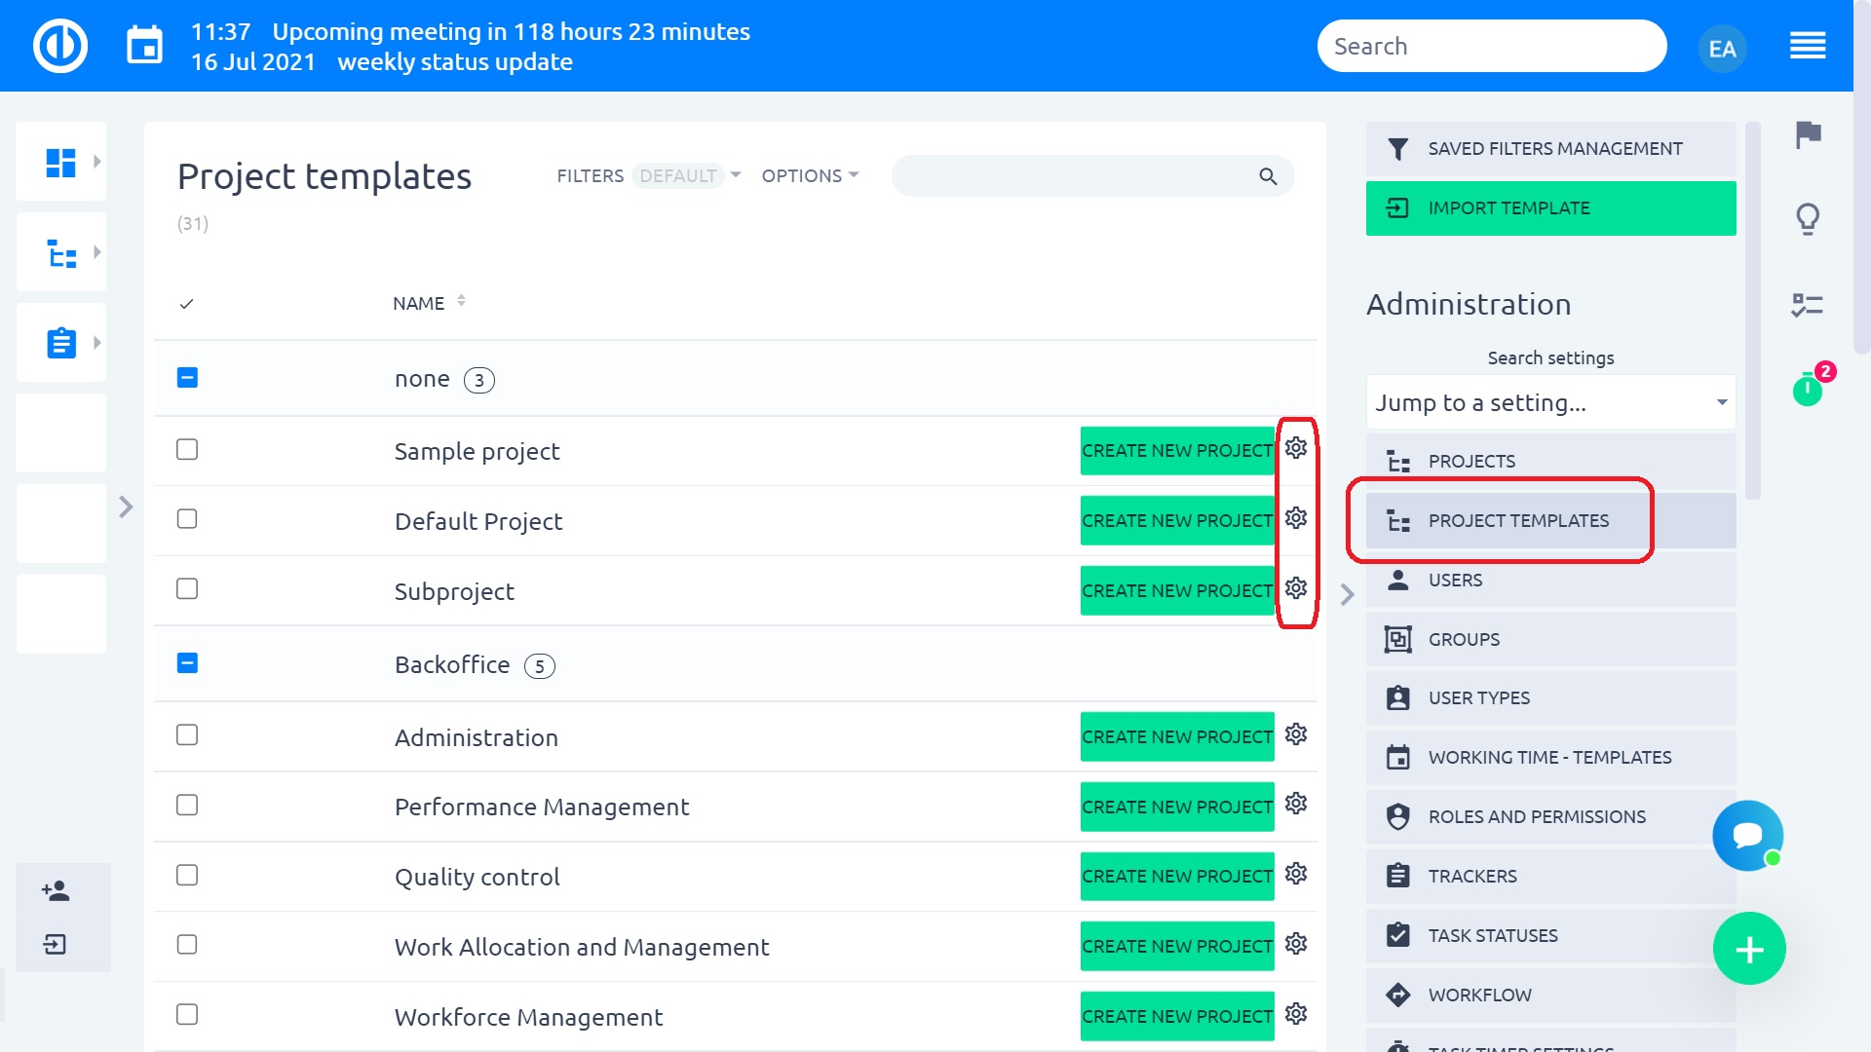Open the OPTIONS dropdown
The image size is (1871, 1052).
click(x=810, y=176)
